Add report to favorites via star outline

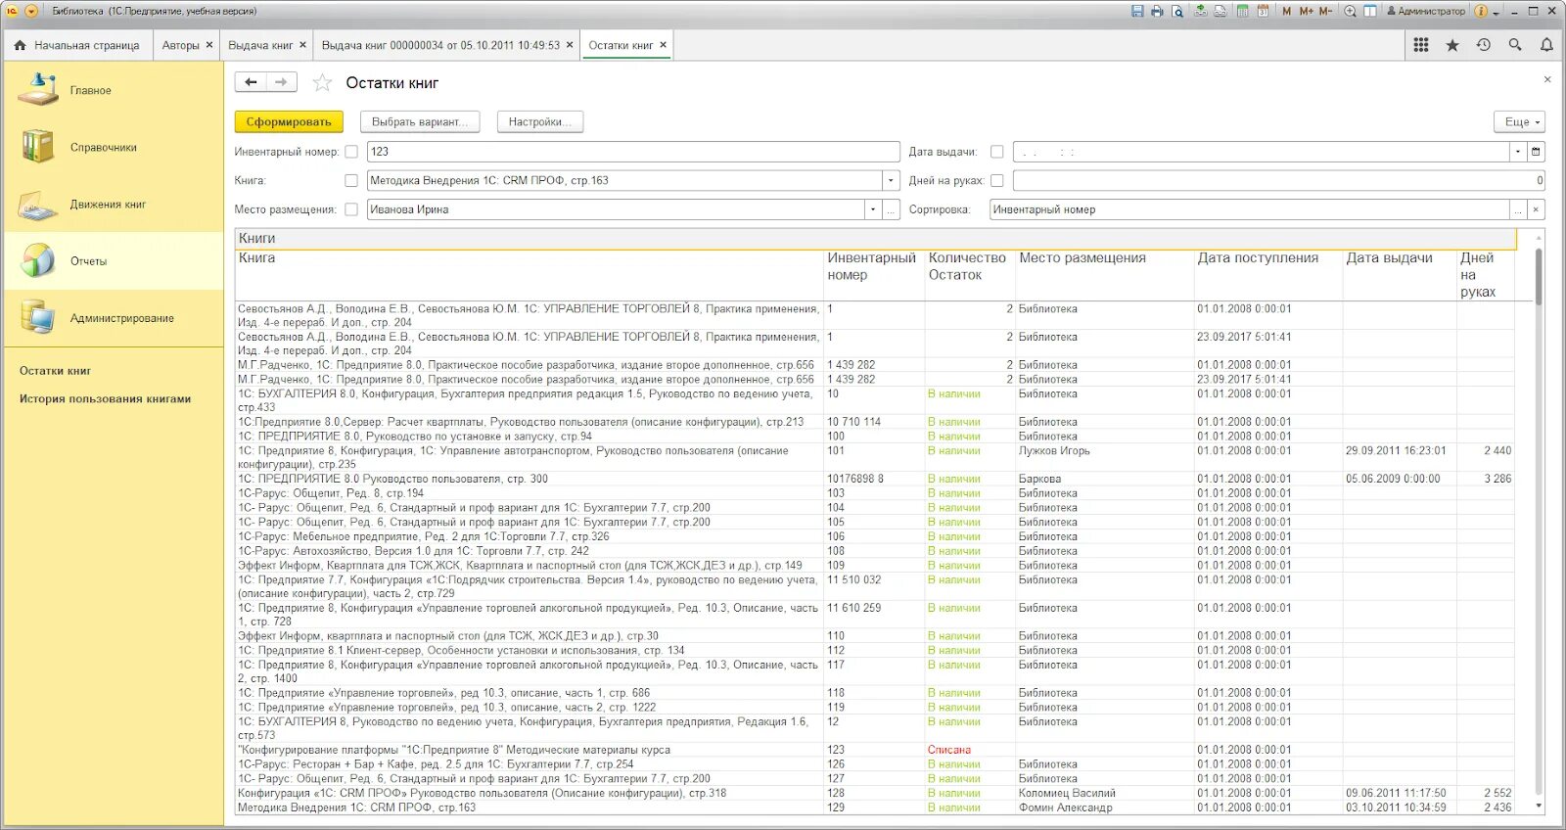(322, 83)
